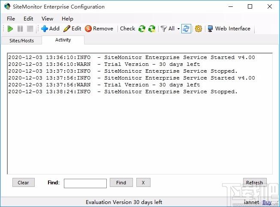Click the Buy link in status bar
This screenshot has height=207, width=280.
(267, 202)
